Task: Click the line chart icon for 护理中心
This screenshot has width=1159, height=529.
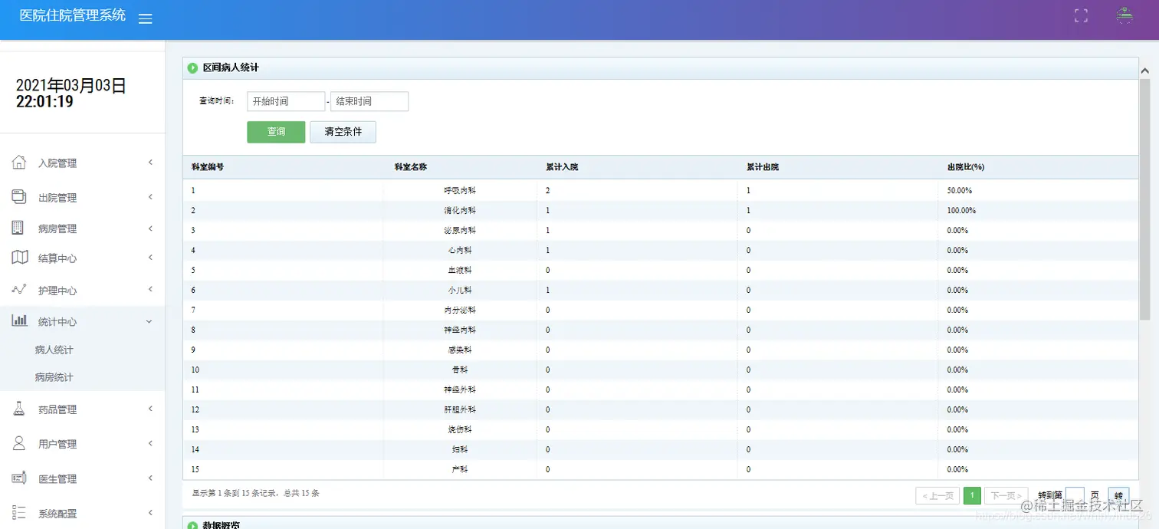Action: click(19, 289)
